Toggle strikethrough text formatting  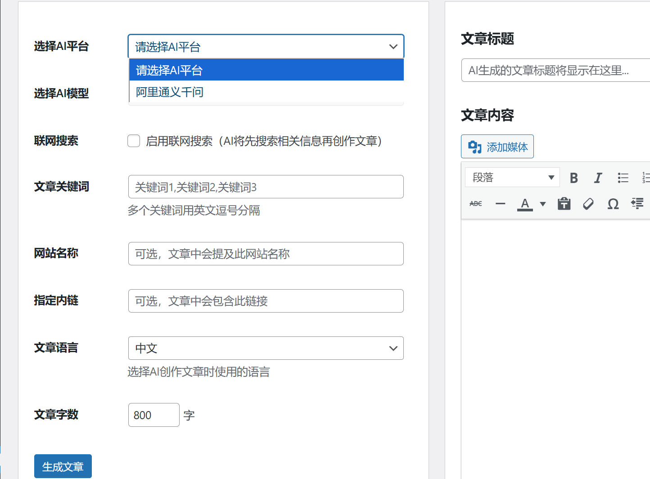coord(476,204)
